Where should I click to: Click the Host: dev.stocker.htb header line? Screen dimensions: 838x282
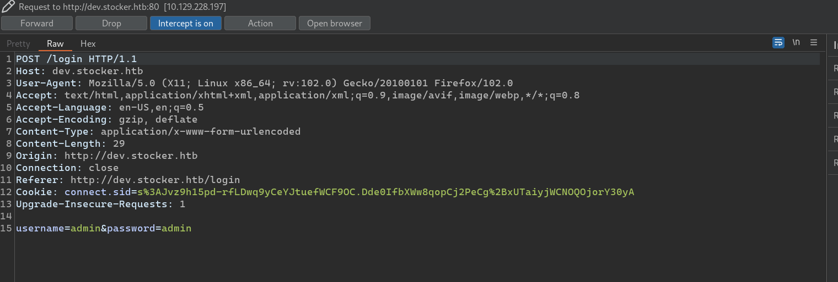[x=79, y=71]
